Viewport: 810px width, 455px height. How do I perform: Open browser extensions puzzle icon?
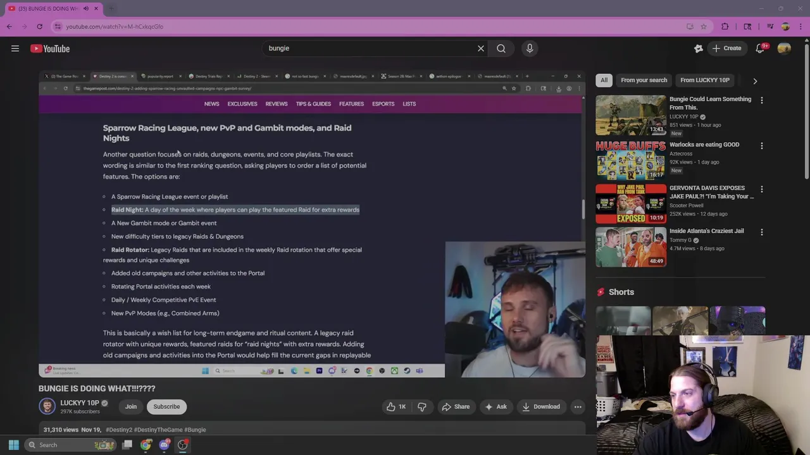725,27
